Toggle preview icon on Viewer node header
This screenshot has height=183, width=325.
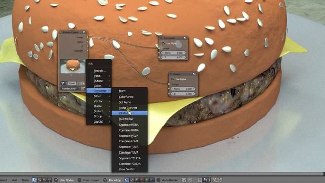(194, 74)
